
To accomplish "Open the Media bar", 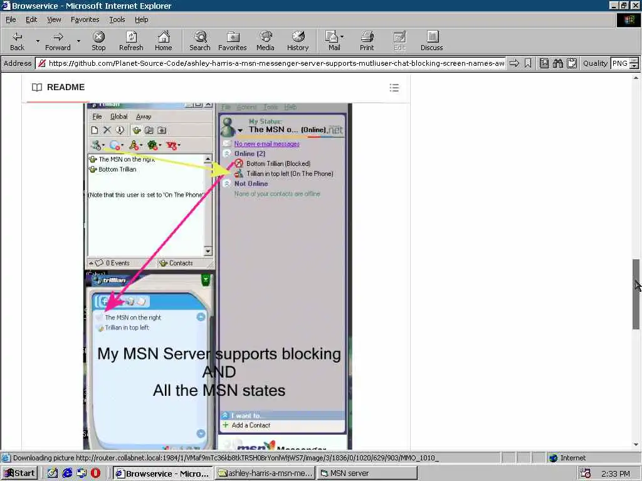I will (x=265, y=41).
